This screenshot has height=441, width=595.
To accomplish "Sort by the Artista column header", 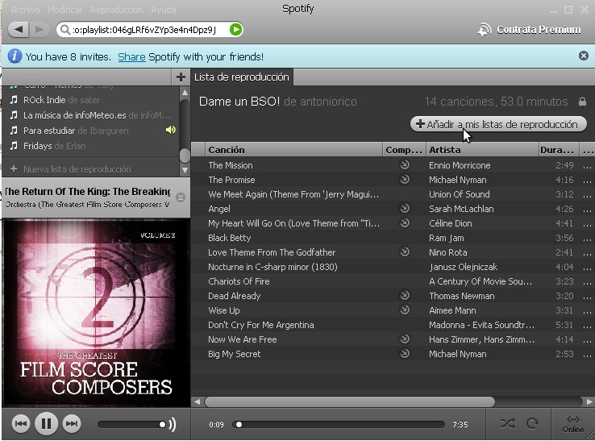I will coord(482,150).
